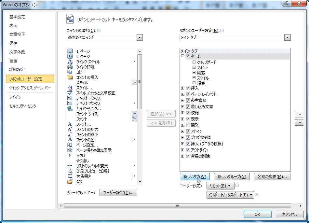Image resolution: width=309 pixels, height=223 pixels.
Task: Expand the スタイル group in tree
Action: tap(194, 78)
